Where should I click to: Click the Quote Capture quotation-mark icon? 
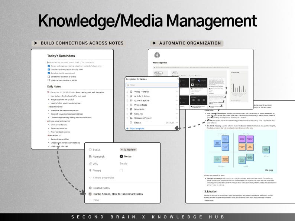(131, 100)
